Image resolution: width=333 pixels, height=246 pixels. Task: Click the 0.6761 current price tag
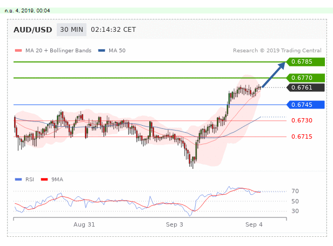305,87
